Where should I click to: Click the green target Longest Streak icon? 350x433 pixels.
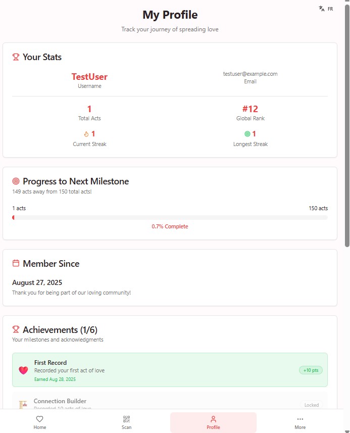click(247, 134)
